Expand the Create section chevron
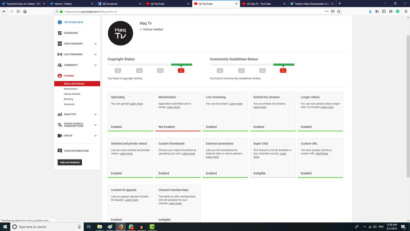The image size is (410, 231). (95, 136)
